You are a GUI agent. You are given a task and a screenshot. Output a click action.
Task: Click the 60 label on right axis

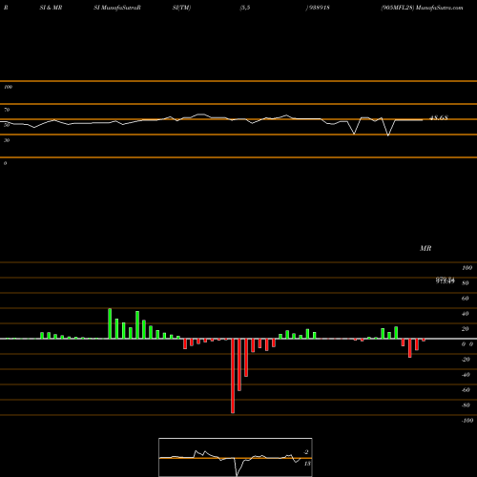click(466, 299)
